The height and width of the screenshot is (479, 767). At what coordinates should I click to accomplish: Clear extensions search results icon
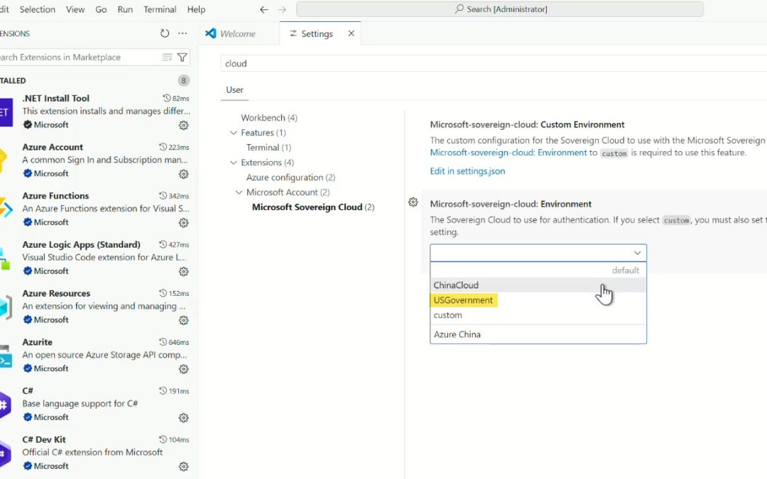click(168, 57)
